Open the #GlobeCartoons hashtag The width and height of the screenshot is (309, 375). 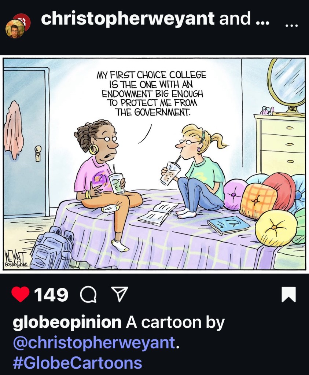(77, 363)
